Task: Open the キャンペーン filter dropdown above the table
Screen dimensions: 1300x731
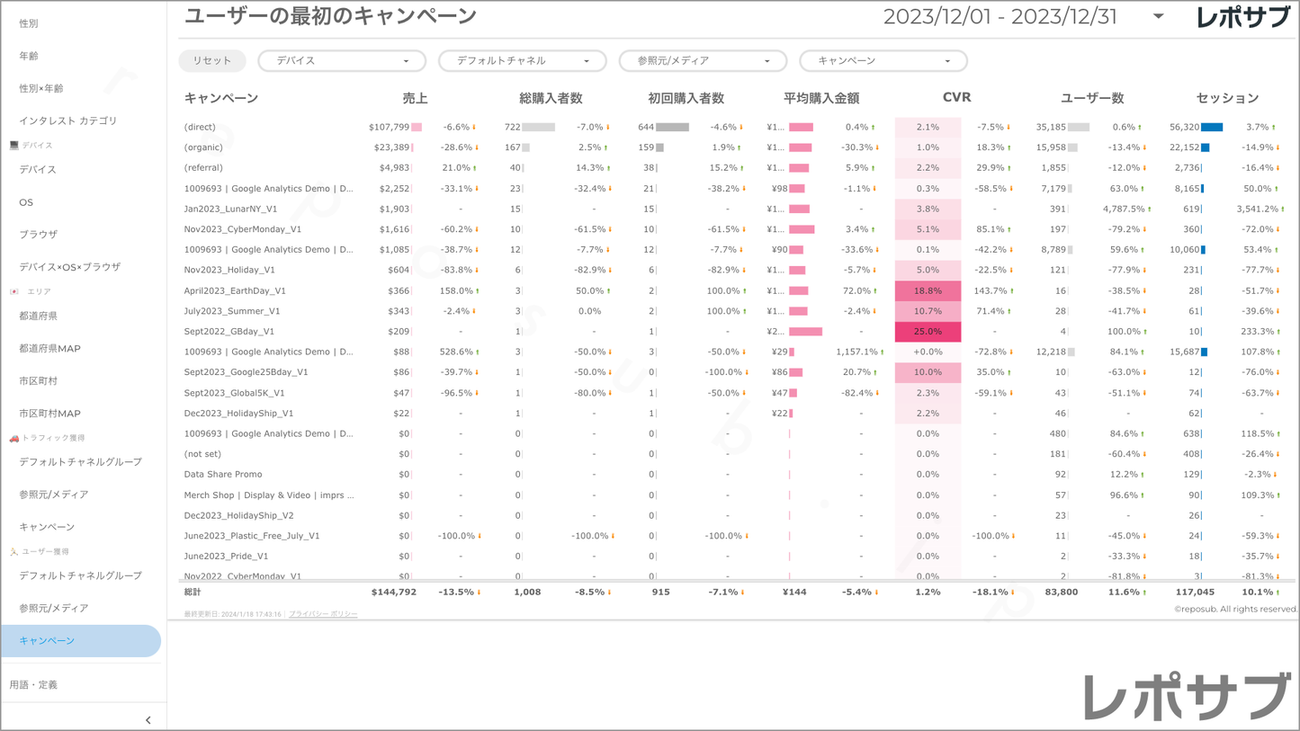Action: (x=883, y=61)
